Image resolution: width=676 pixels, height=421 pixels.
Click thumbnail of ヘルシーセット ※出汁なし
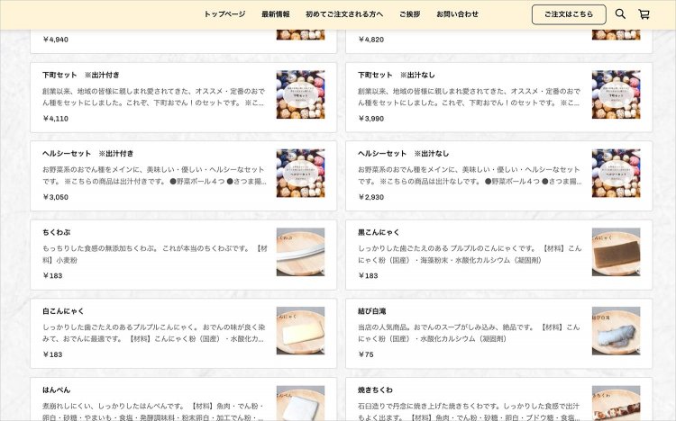coord(617,174)
